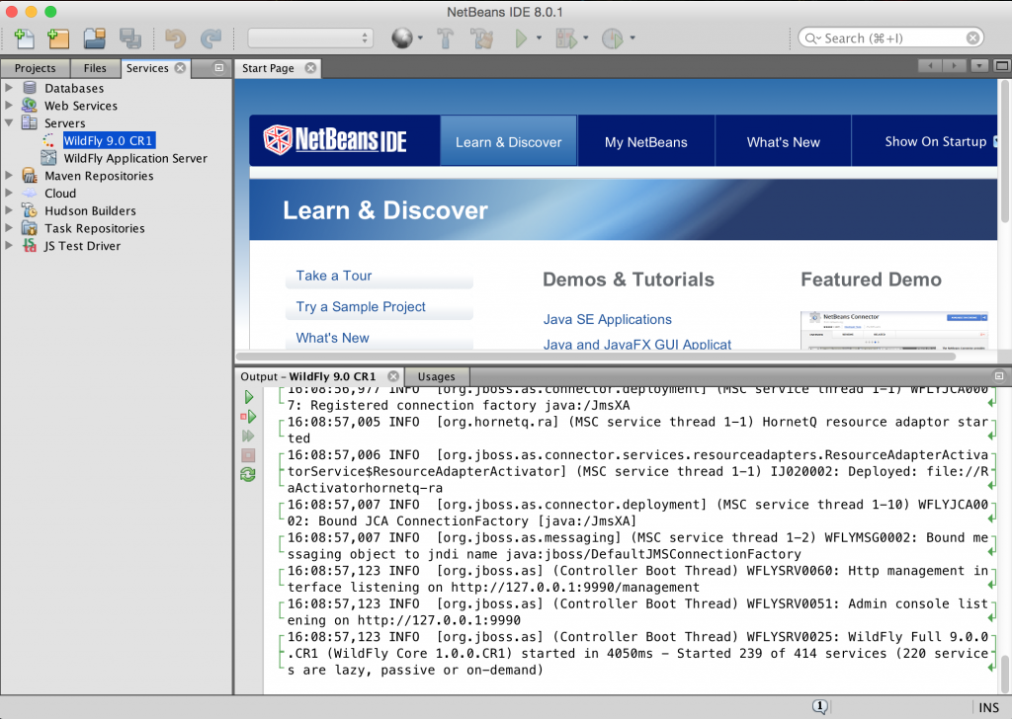Open the Profile Project dropdown arrow

[632, 39]
